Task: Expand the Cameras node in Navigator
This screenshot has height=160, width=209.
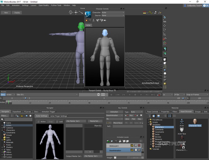Action: 2,128
